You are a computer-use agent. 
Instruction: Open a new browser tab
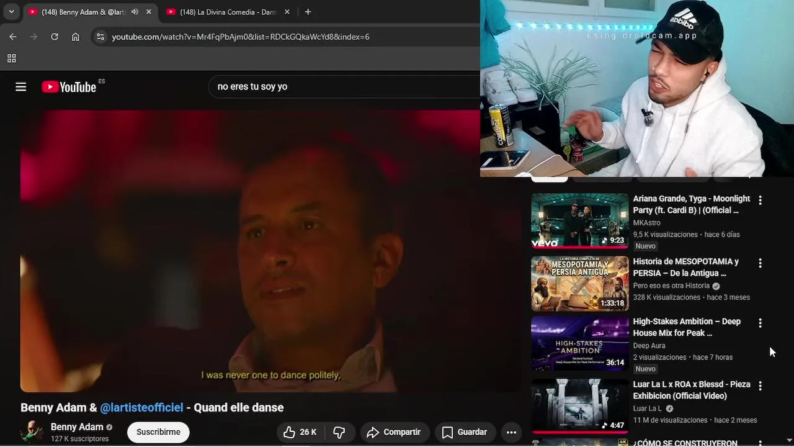coord(308,12)
